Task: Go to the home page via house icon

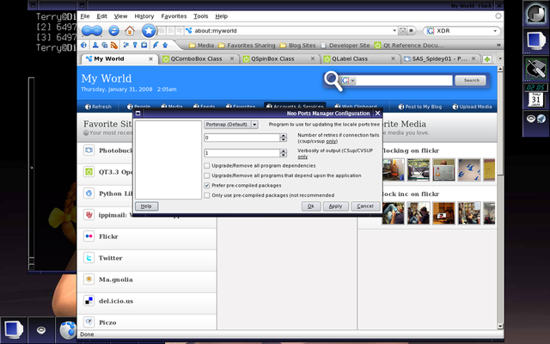Action: 130,31
